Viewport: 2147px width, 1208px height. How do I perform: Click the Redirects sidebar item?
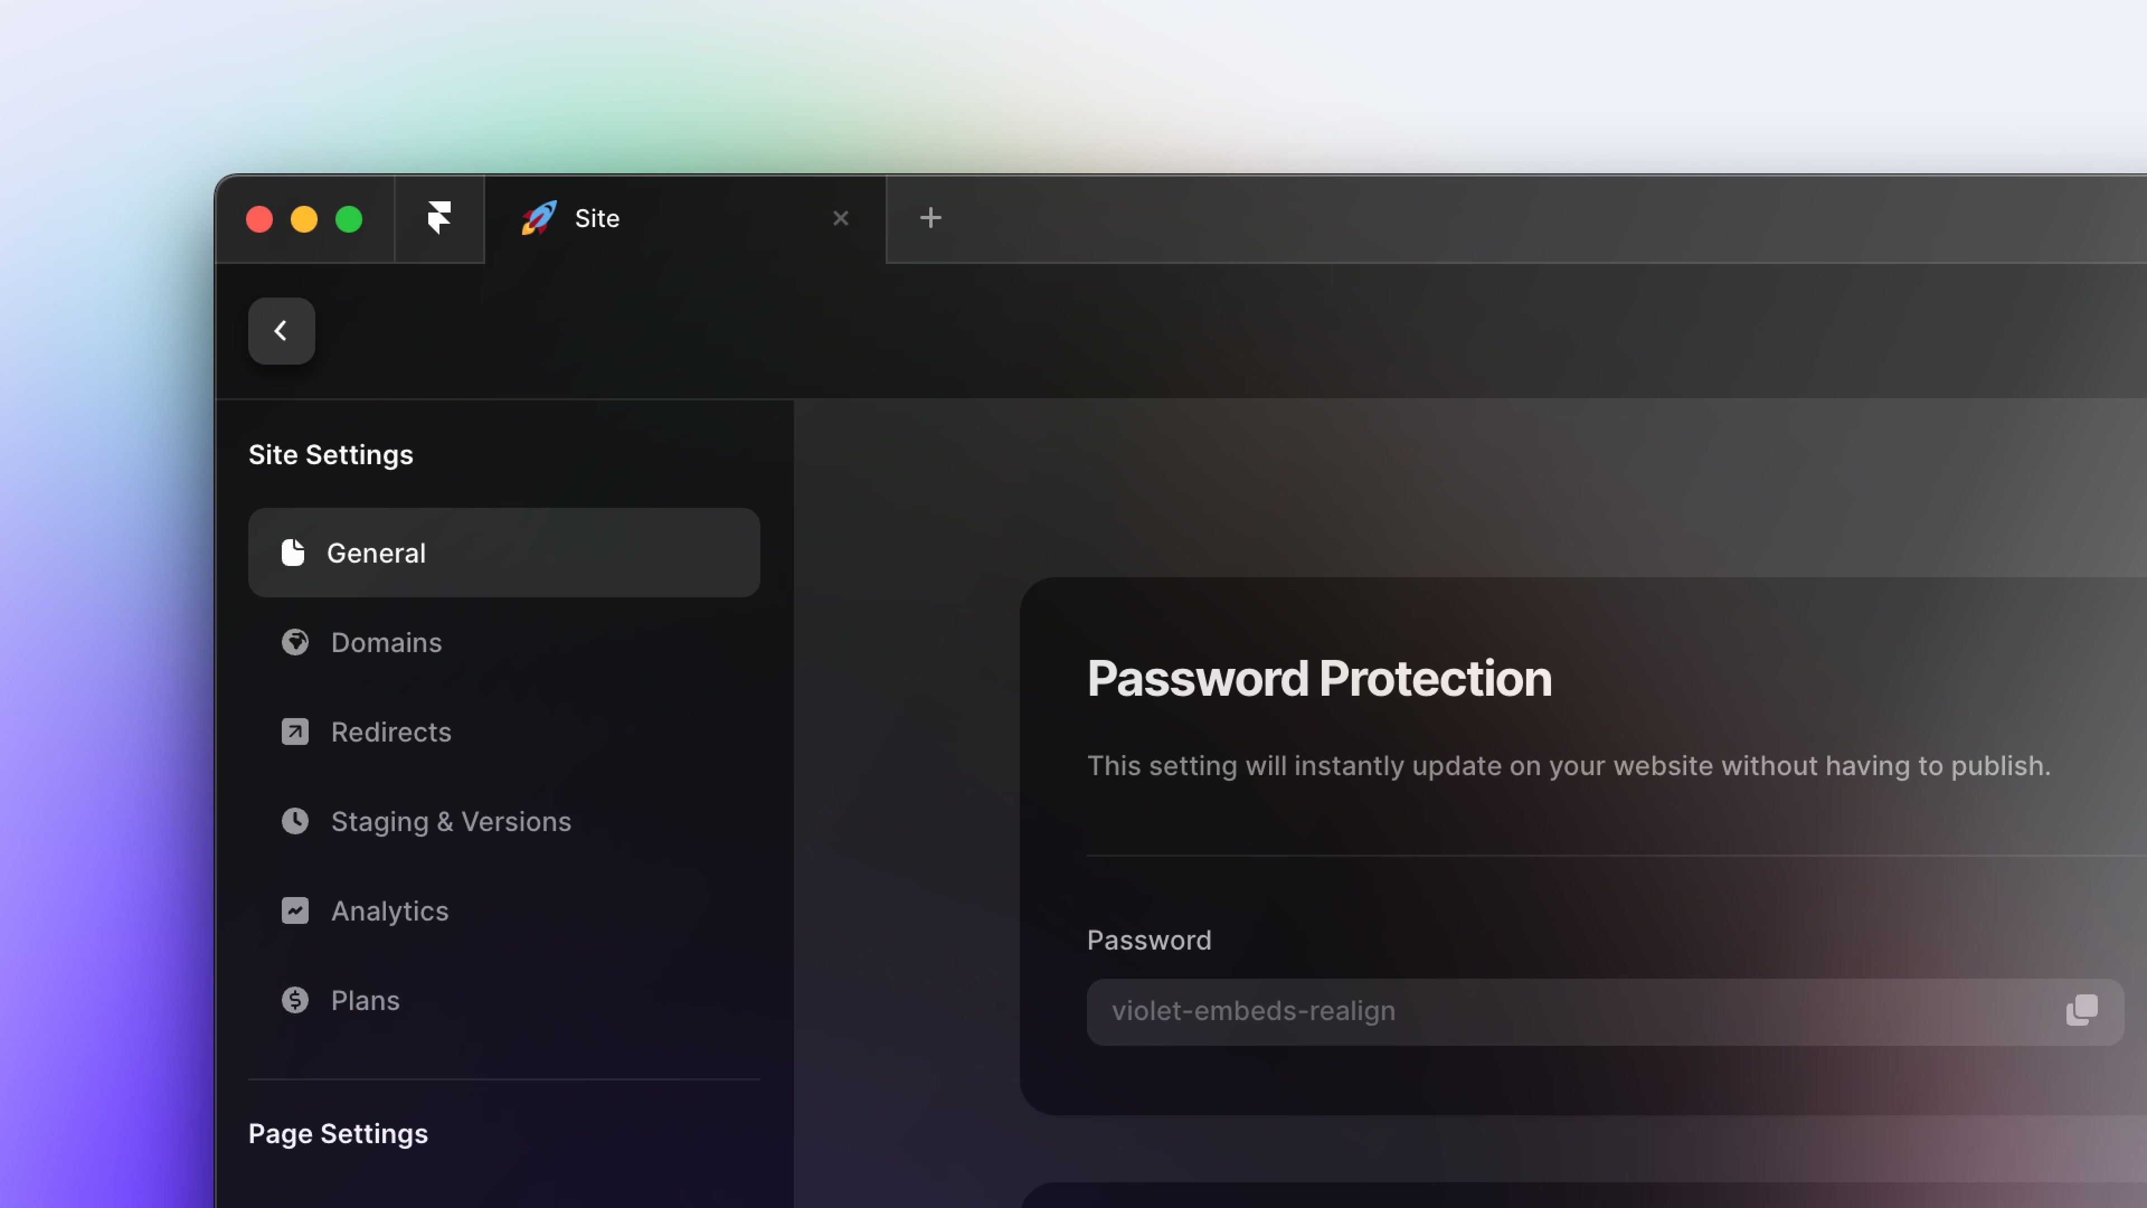click(x=391, y=730)
